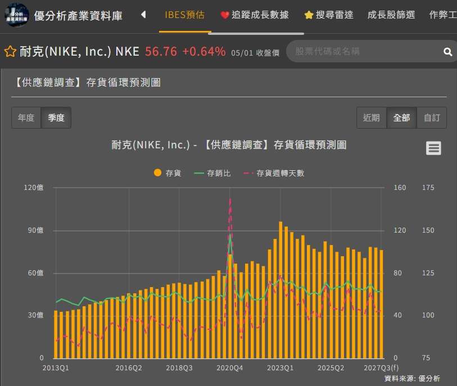
Task: Open the IBES預估 tab
Action: [x=185, y=15]
